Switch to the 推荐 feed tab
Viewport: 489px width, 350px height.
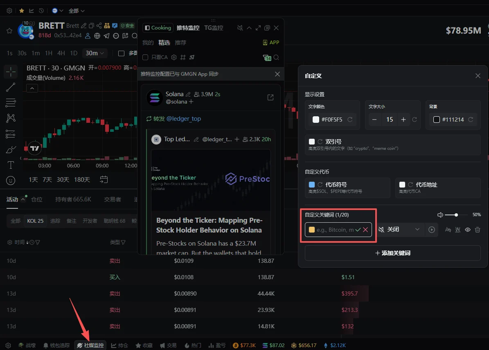click(180, 43)
